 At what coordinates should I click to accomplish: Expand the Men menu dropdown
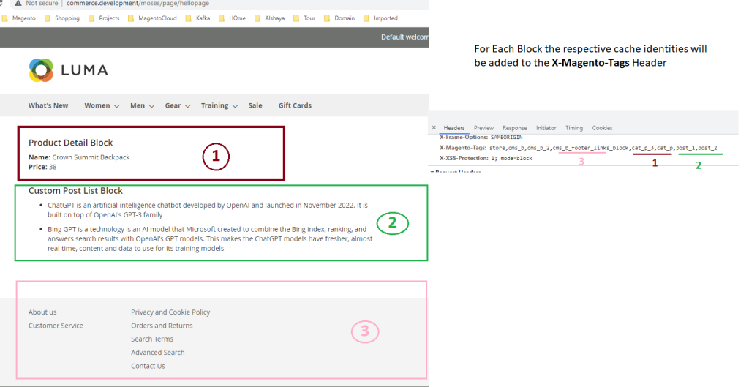[142, 105]
